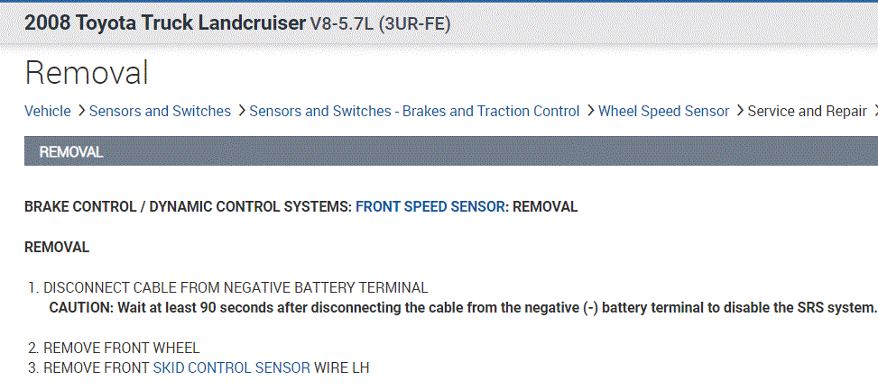
Task: Click the gray REMOVAL section header bar
Action: [x=451, y=151]
